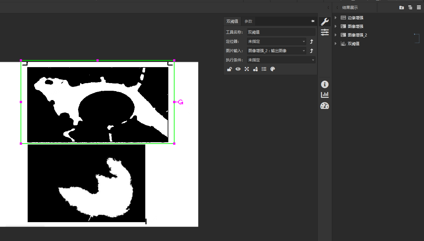This screenshot has width=424, height=241.
Task: Expand the 边缘增强 tree item
Action: click(335, 18)
